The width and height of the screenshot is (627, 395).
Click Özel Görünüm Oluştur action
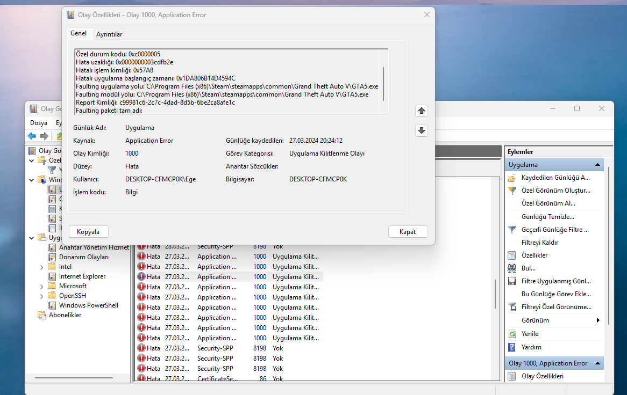[556, 191]
